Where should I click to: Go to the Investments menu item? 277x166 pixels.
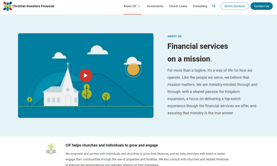pyautogui.click(x=155, y=6)
